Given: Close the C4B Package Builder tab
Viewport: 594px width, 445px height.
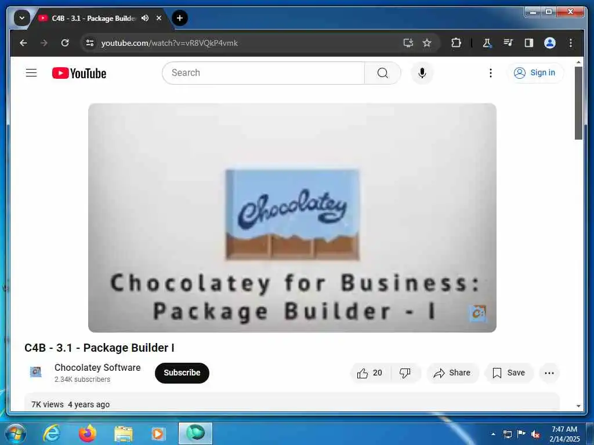Looking at the screenshot, I should (x=159, y=18).
